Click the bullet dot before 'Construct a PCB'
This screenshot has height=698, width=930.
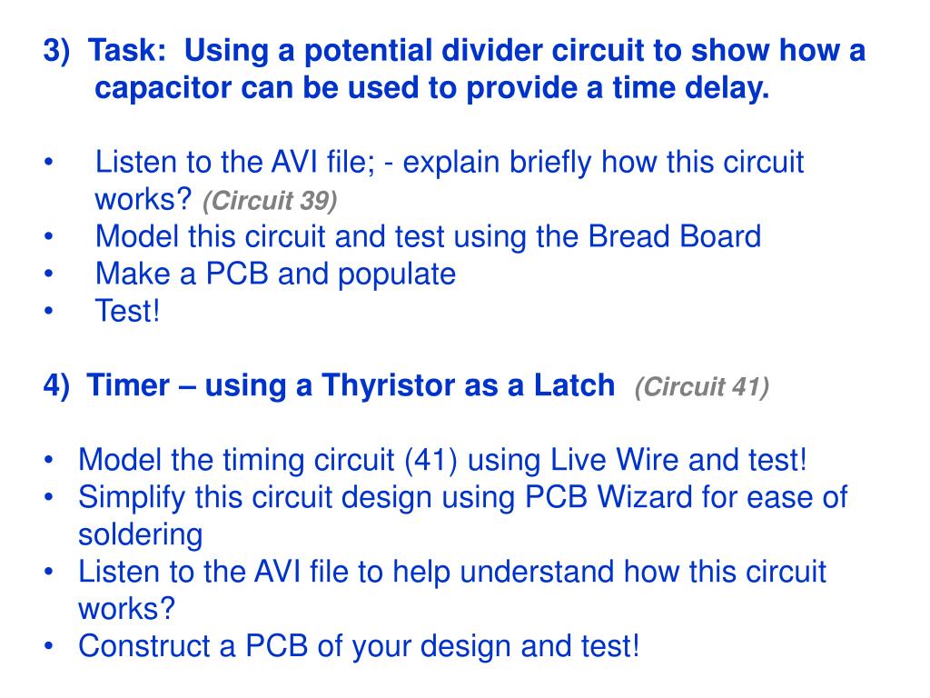(x=49, y=646)
